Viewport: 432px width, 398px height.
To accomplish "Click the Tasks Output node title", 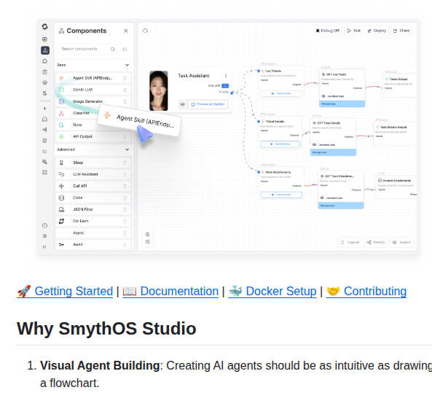I will click(x=398, y=79).
